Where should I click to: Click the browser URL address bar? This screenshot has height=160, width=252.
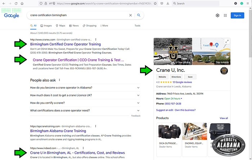coord(104,3)
